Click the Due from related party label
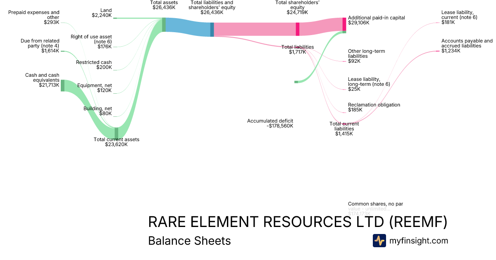 tap(40, 46)
